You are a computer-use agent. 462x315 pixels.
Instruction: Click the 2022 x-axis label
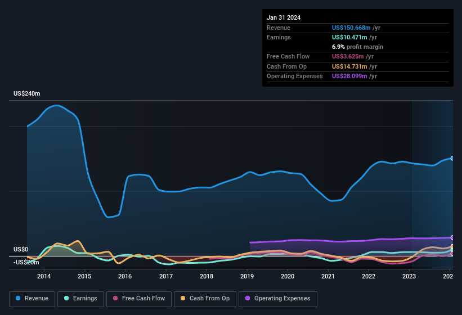(x=369, y=276)
